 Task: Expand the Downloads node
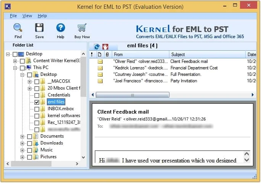point(22,143)
